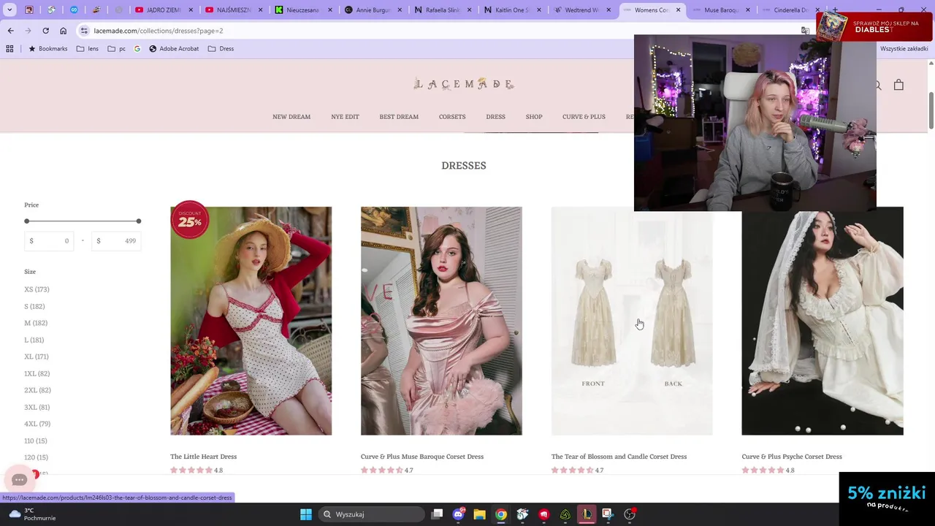Open the Windows Start menu
Viewport: 935px width, 526px height.
pos(306,514)
